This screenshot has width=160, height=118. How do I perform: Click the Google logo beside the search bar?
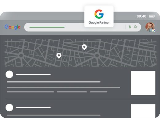pos(12,27)
